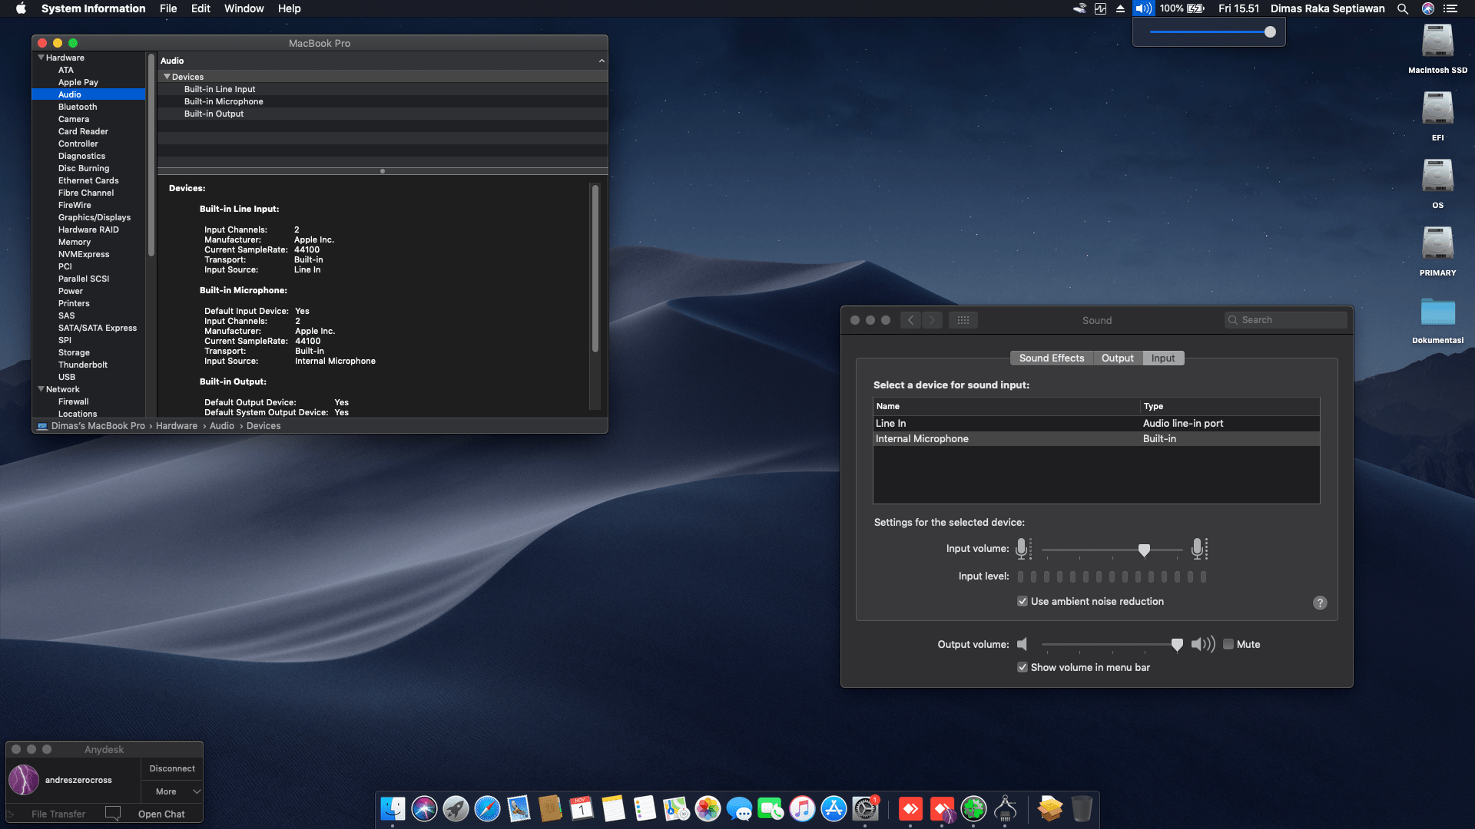1475x829 pixels.
Task: Open the AnyDesk app in the Dock
Action: 910,808
